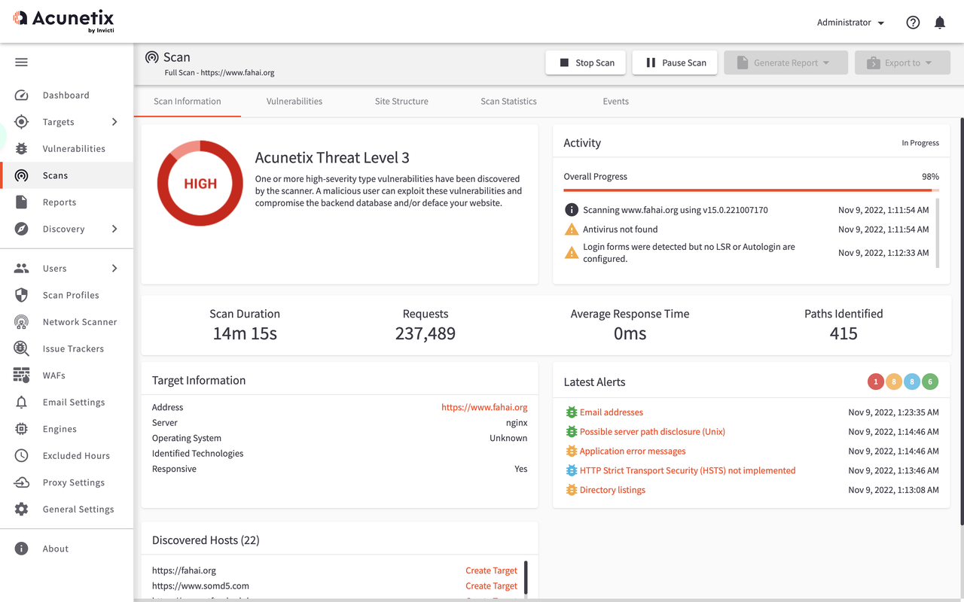Open the help question mark icon
The width and height of the screenshot is (964, 602).
pyautogui.click(x=913, y=23)
